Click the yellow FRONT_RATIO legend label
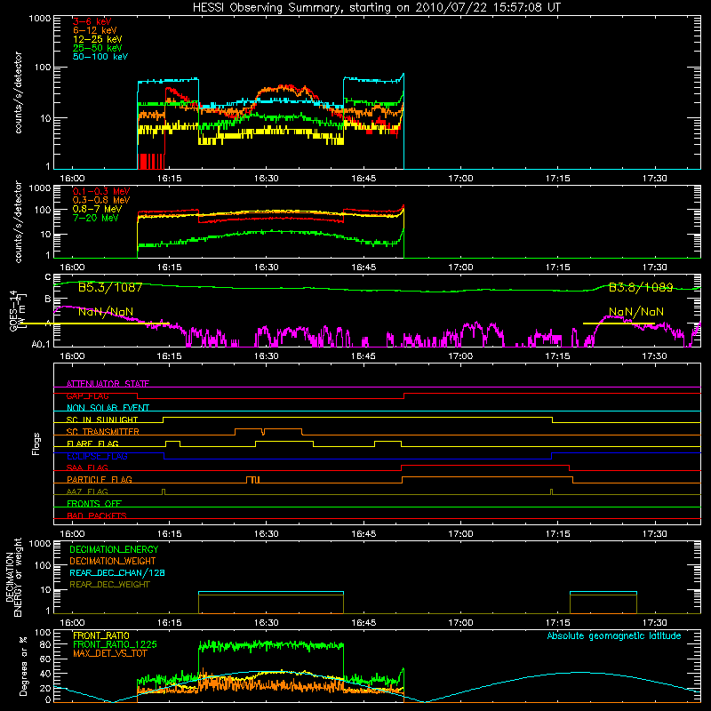 [x=101, y=635]
